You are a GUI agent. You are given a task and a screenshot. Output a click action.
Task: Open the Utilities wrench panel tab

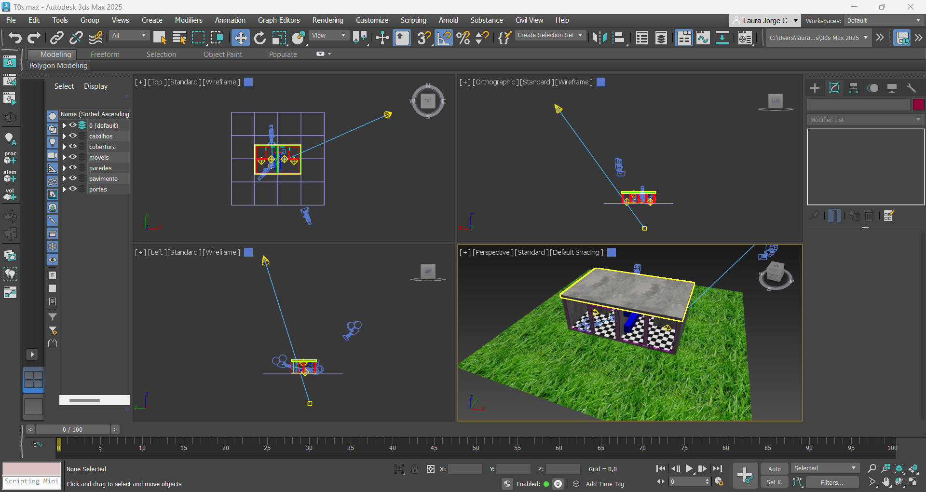coord(911,88)
